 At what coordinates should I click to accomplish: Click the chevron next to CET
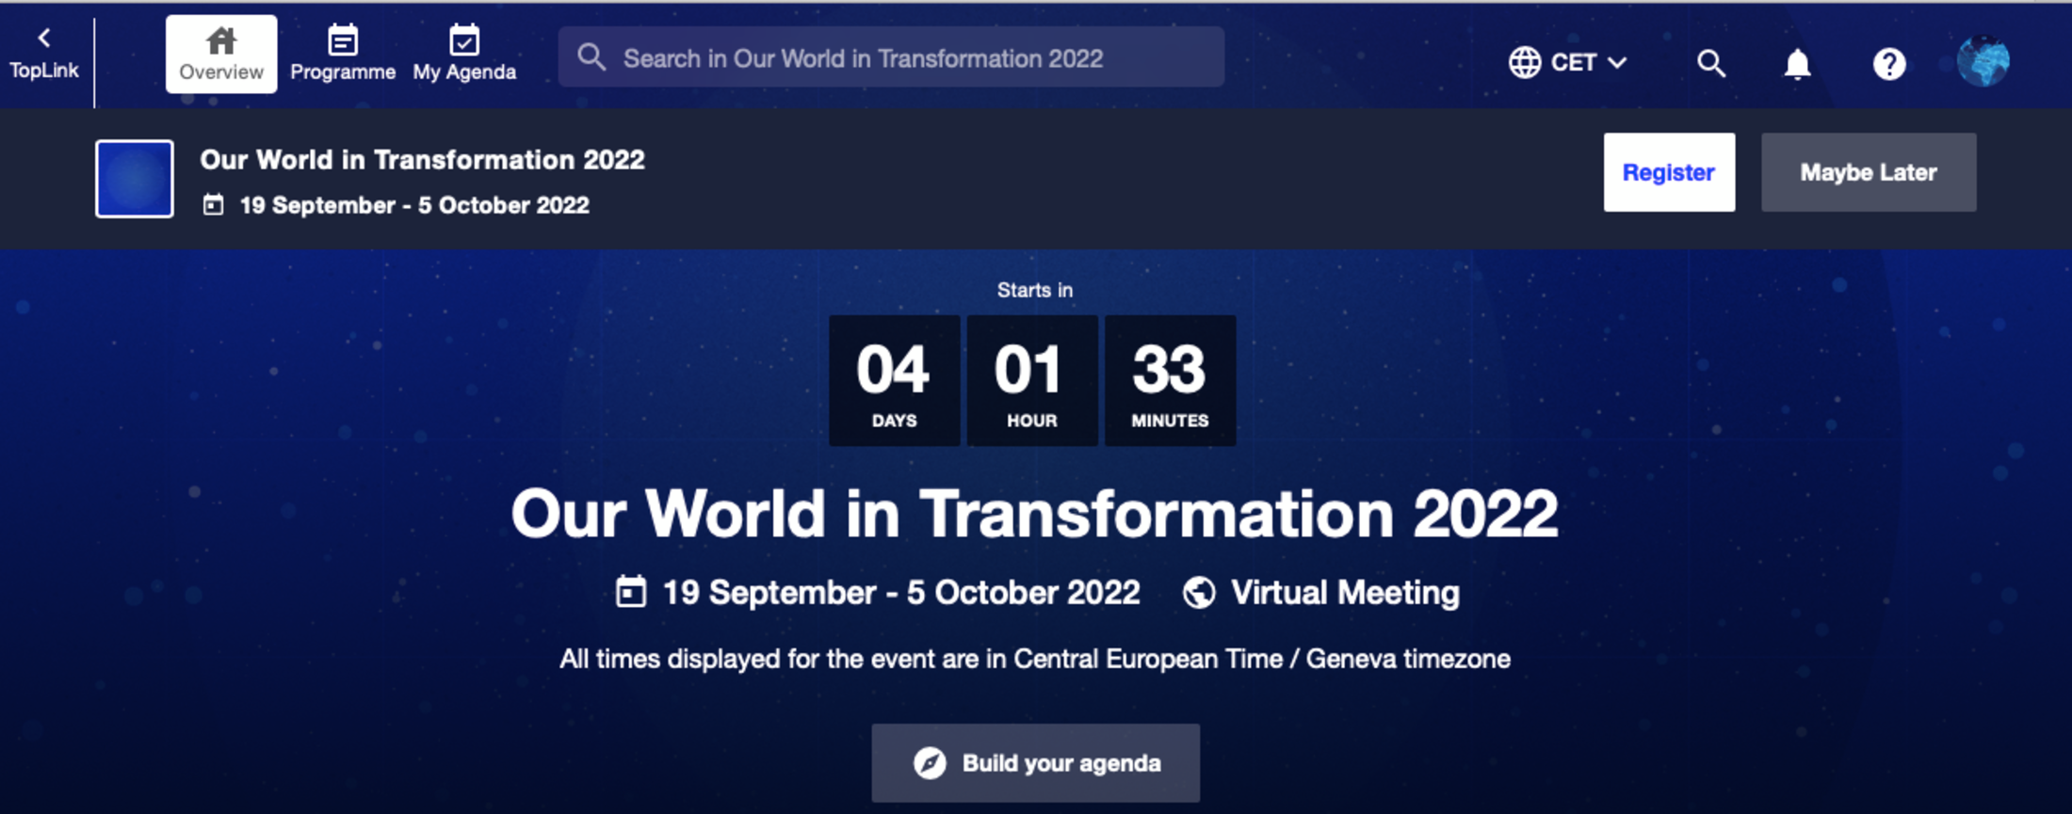click(1617, 63)
